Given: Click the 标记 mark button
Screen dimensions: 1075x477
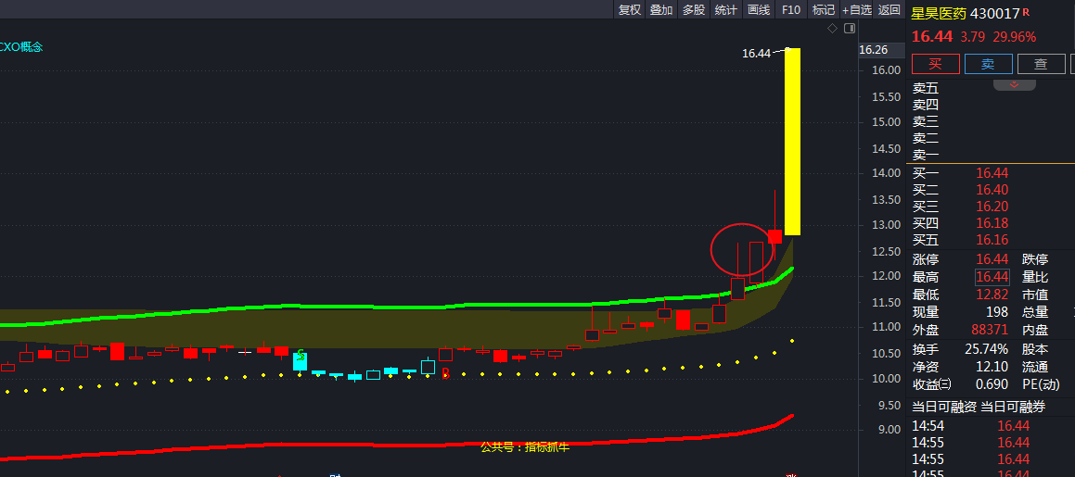Looking at the screenshot, I should [x=823, y=10].
